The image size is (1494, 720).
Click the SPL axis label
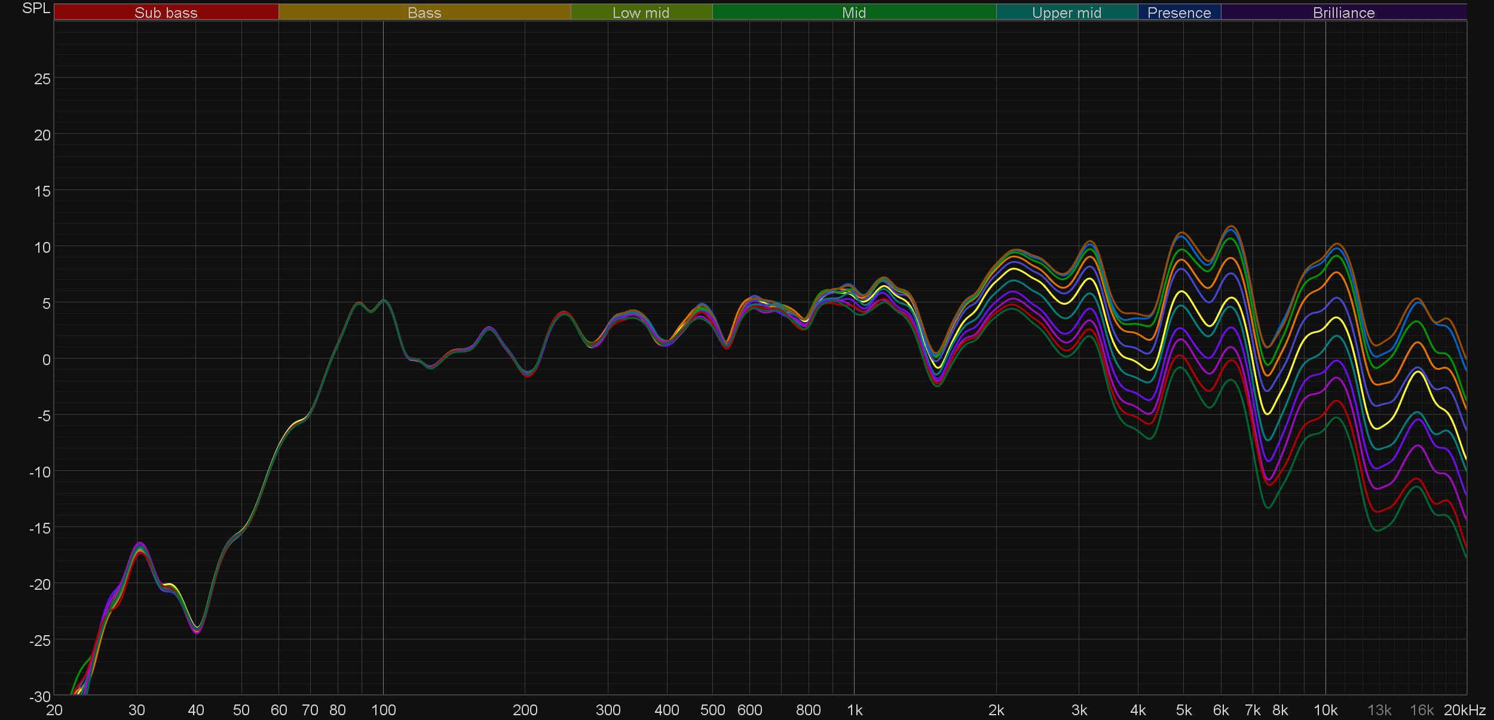36,8
